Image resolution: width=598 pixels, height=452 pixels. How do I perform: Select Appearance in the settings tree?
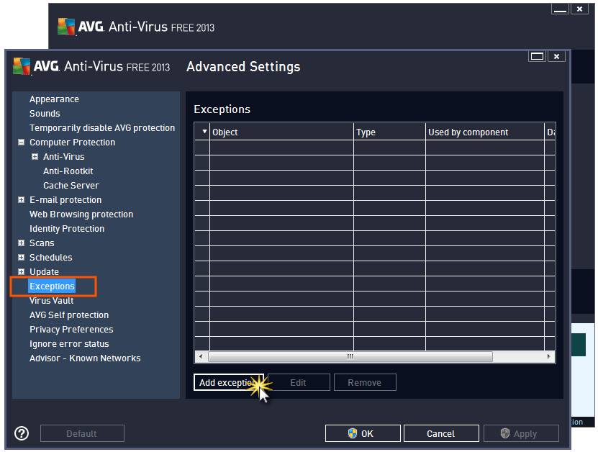[54, 99]
